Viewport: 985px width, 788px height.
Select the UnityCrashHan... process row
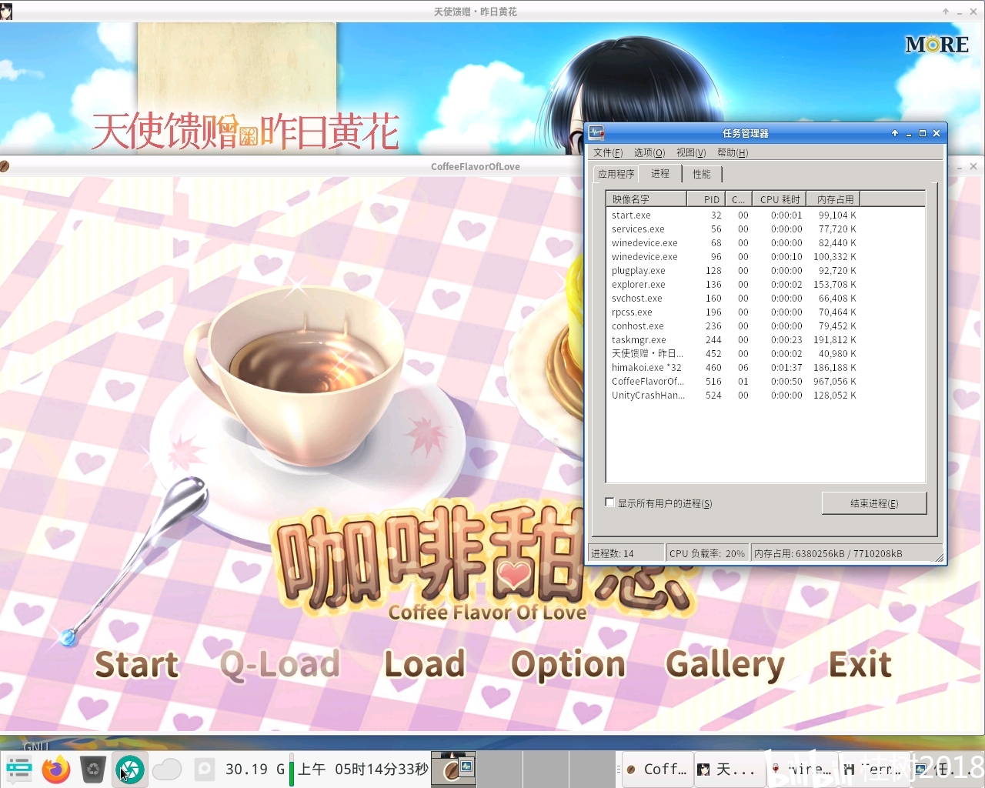click(x=733, y=396)
